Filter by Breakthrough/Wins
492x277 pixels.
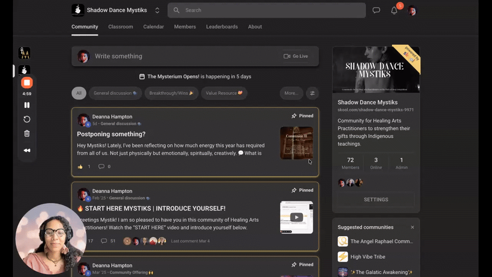click(x=172, y=93)
